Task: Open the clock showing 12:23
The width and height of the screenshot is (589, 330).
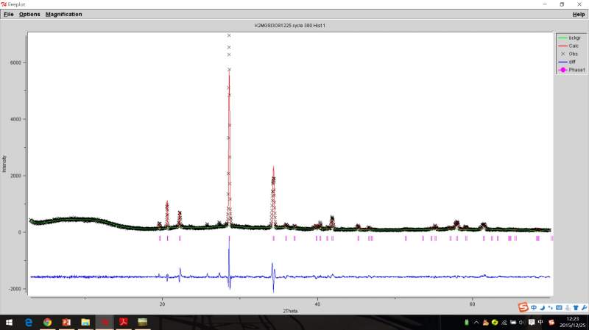Action: (572, 322)
